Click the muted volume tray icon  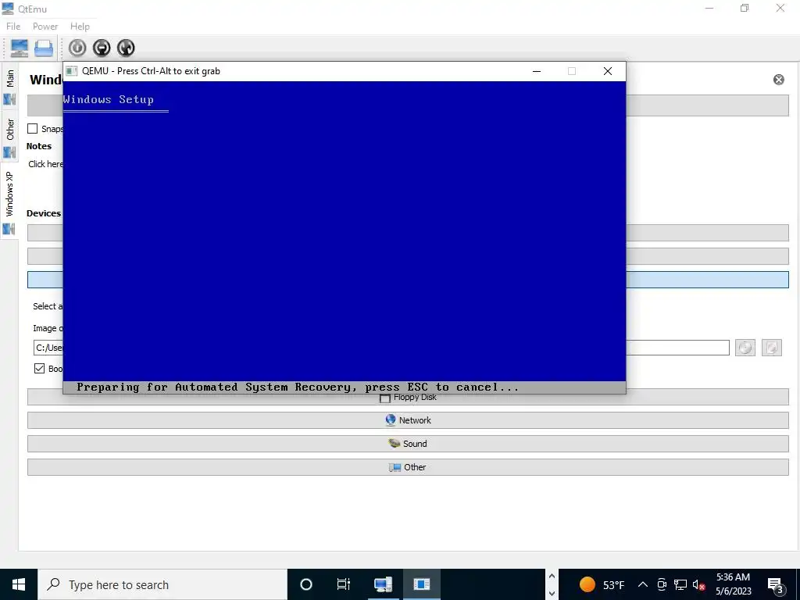(x=699, y=584)
